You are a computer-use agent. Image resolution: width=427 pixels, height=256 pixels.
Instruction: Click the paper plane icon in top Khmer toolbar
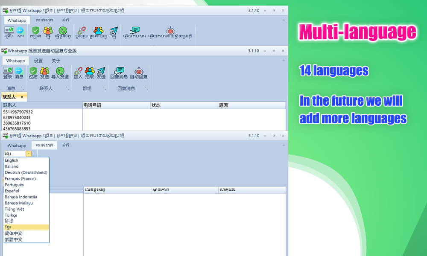click(114, 32)
